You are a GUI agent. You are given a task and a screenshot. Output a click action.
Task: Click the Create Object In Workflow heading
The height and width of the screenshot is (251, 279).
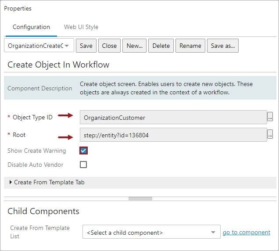(x=58, y=65)
